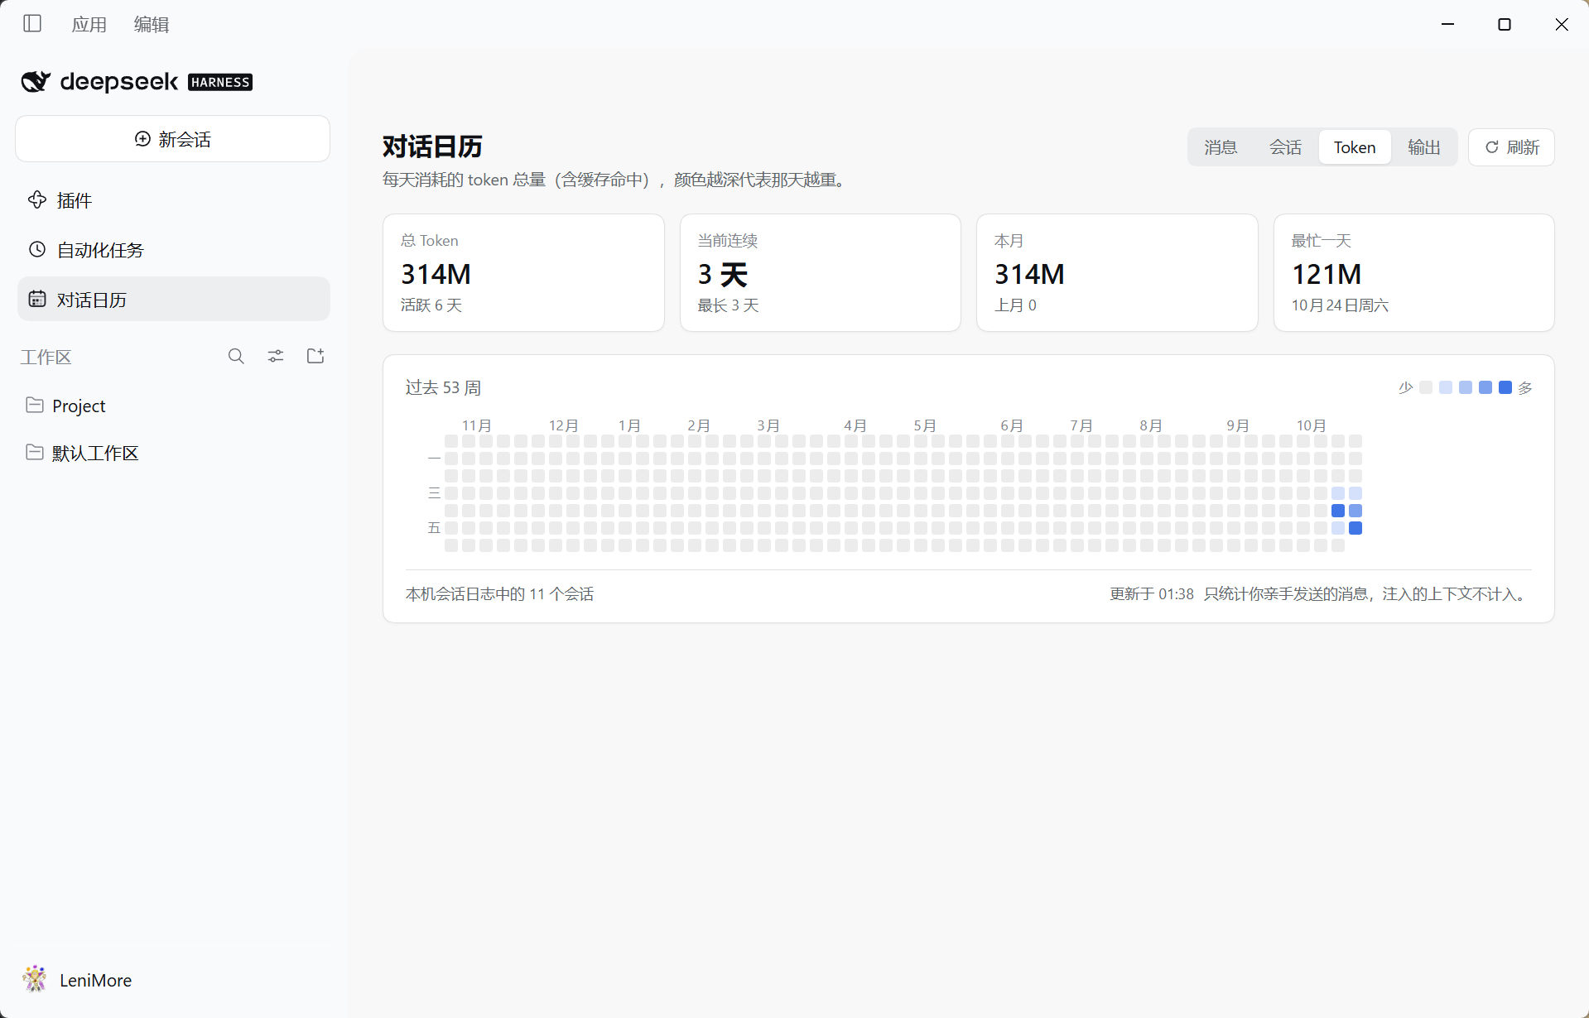Open the 默认工作区 folder
Image resolution: width=1589 pixels, height=1018 pixels.
[174, 453]
